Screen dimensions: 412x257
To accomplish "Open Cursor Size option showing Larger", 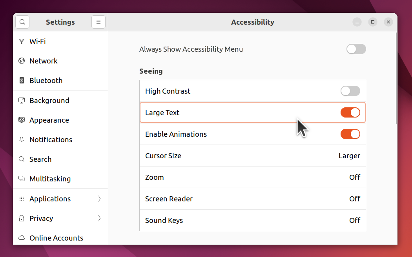I will 253,156.
